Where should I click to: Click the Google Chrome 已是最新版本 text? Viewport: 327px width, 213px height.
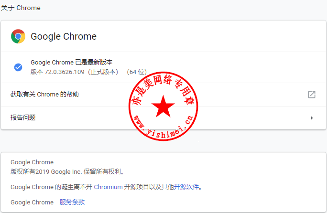[72, 62]
